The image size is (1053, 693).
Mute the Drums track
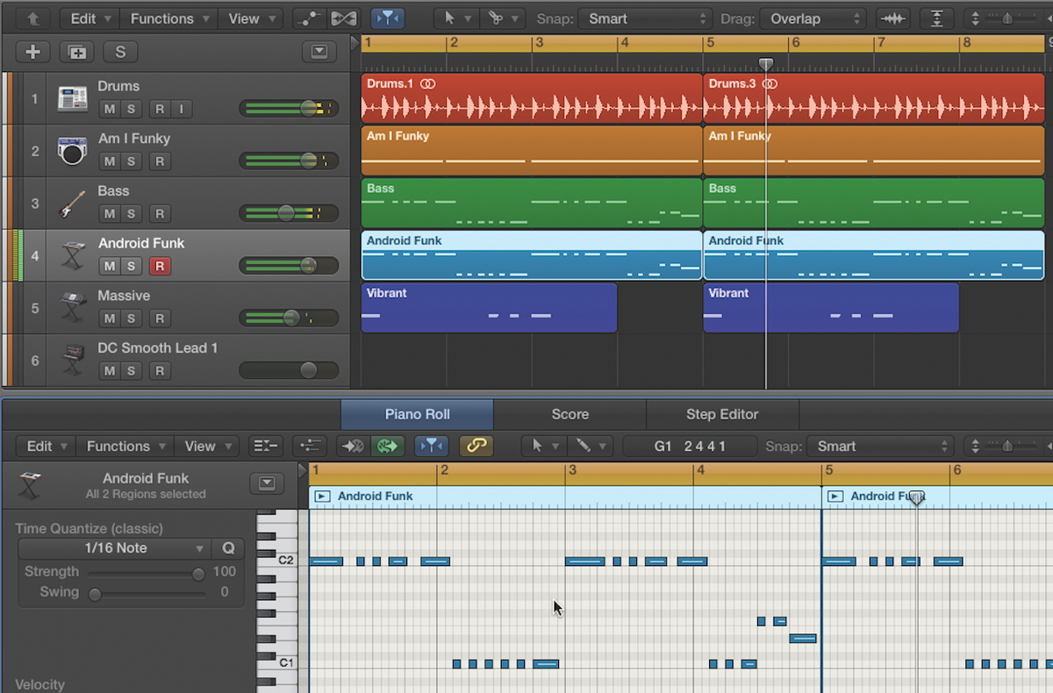(109, 109)
